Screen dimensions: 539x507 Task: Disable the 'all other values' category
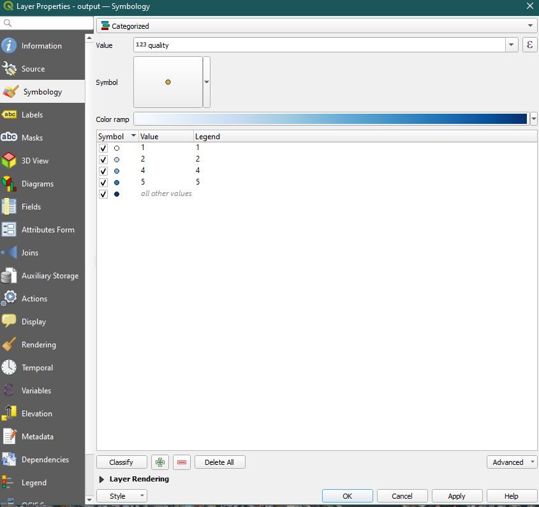click(103, 193)
